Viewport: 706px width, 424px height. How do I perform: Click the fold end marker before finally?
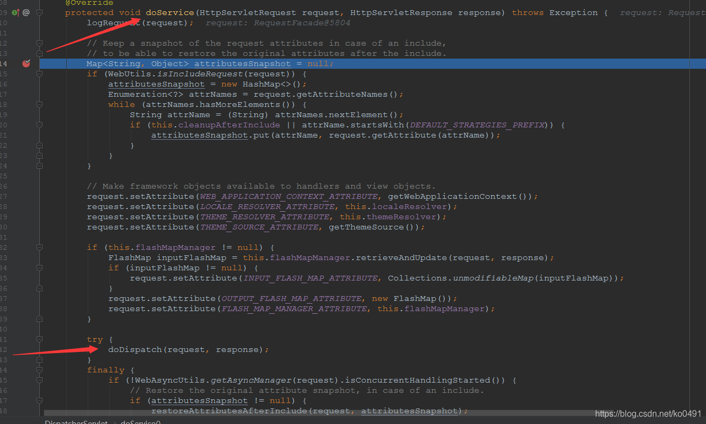point(40,360)
